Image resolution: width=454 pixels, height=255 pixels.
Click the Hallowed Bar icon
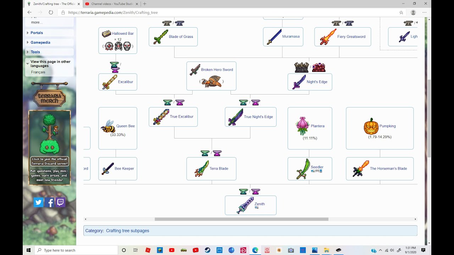tap(106, 34)
